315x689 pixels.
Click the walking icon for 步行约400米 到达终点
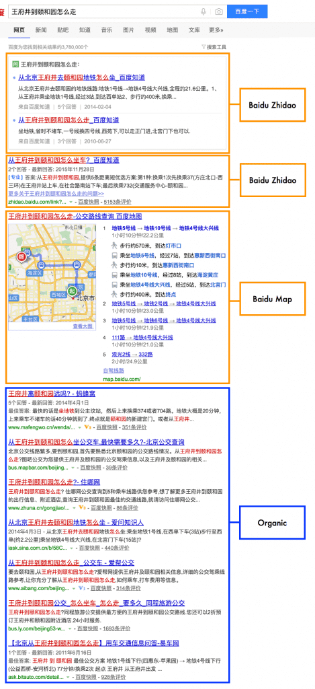(115, 294)
